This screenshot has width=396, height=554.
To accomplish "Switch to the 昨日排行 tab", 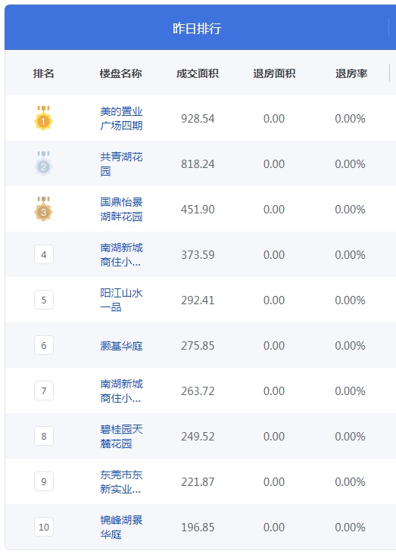I will pyautogui.click(x=197, y=28).
